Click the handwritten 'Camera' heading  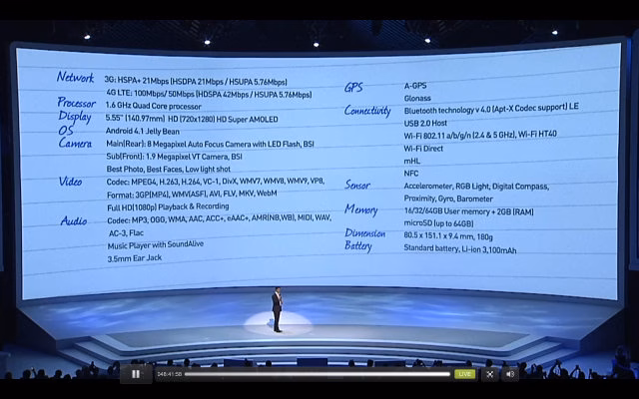tap(75, 144)
